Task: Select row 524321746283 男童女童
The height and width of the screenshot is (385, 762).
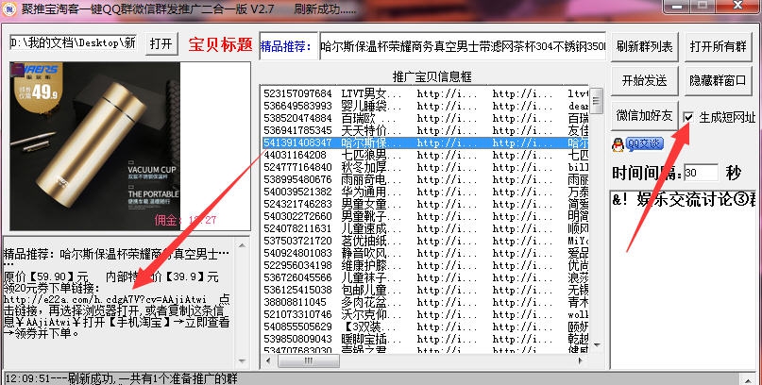Action: coord(425,204)
